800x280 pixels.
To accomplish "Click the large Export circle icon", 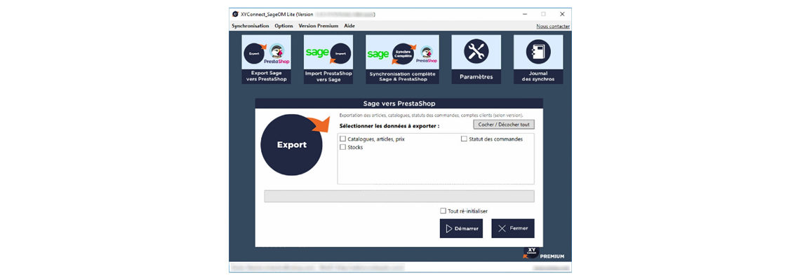I will coord(292,145).
